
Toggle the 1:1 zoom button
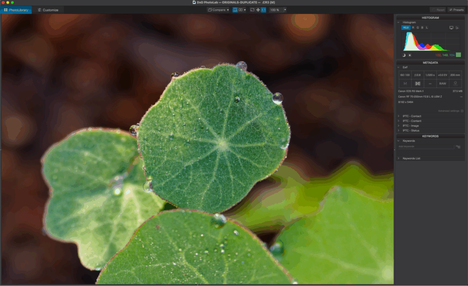[x=263, y=10]
